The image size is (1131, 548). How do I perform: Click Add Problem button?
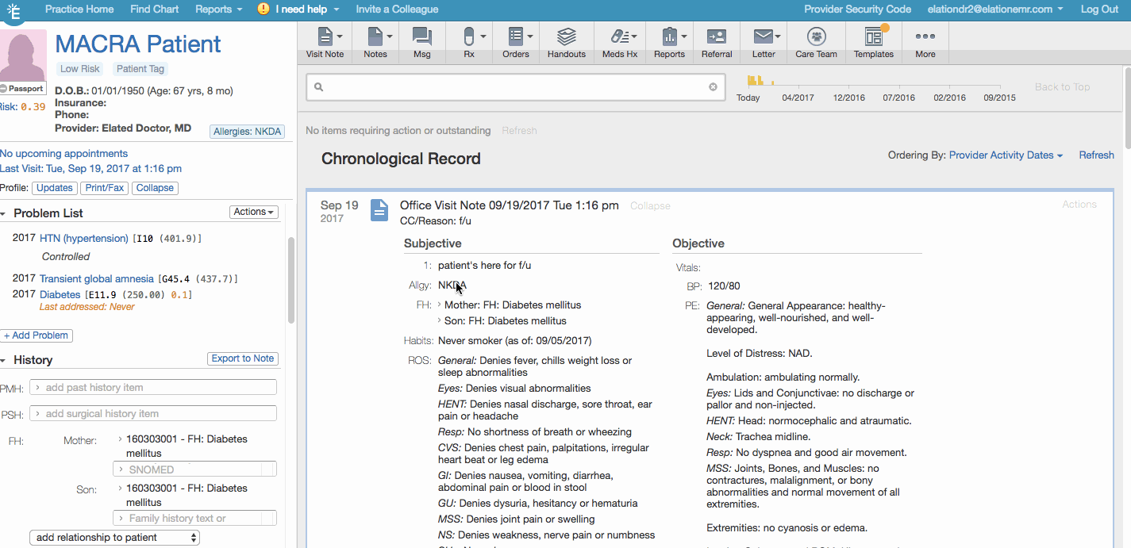[x=37, y=335]
